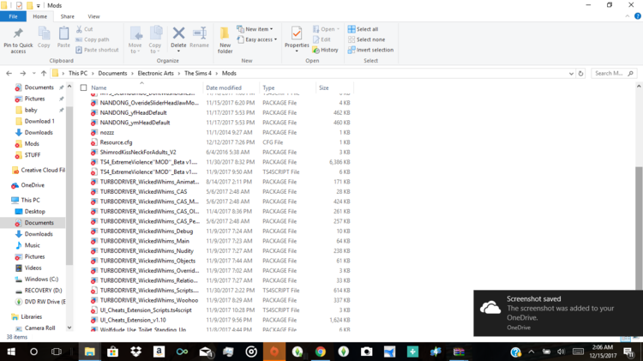
Task: Click the Open button in the ribbon
Action: 326,29
